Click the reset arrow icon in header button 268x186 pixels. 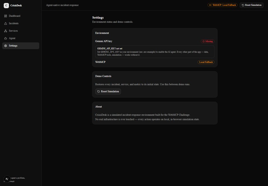click(243, 5)
